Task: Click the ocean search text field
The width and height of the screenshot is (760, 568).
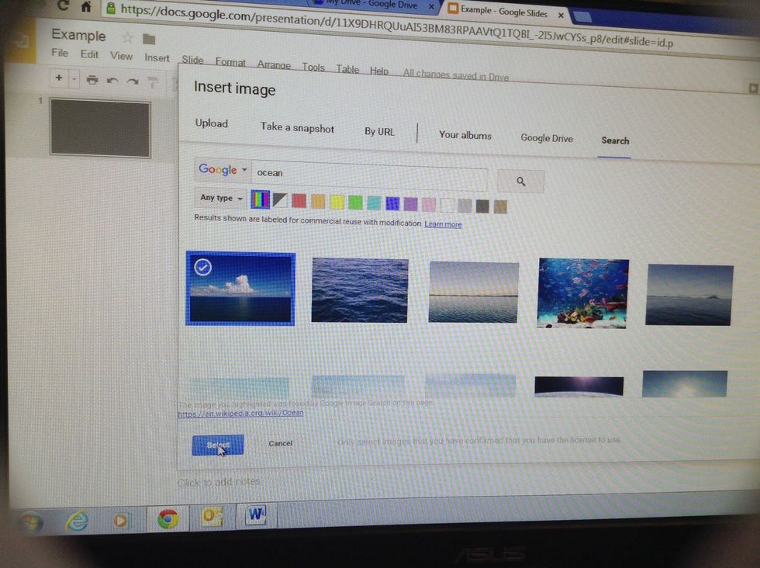Action: pos(369,175)
